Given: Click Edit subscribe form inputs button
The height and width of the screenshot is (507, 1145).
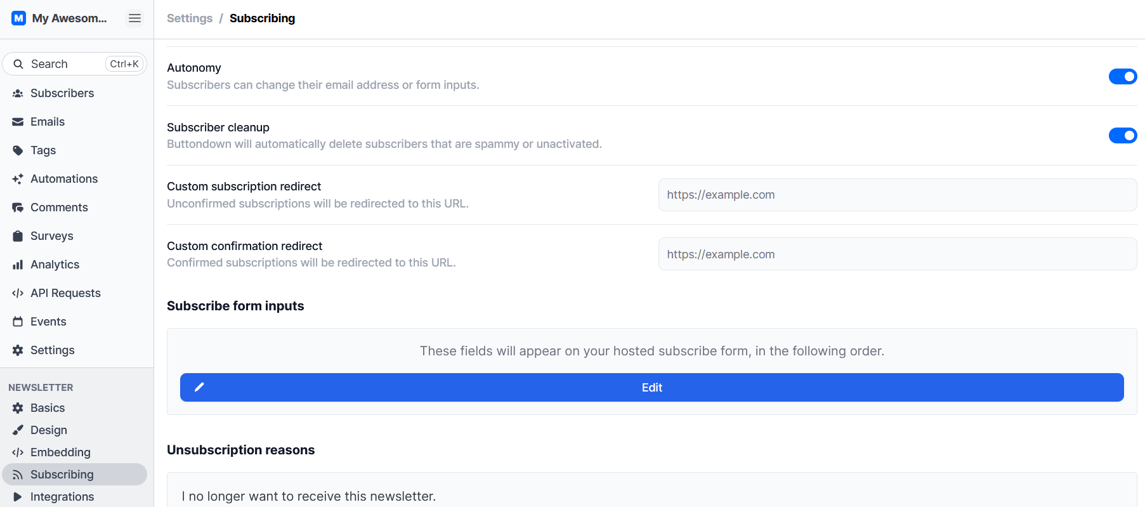Looking at the screenshot, I should pos(651,388).
